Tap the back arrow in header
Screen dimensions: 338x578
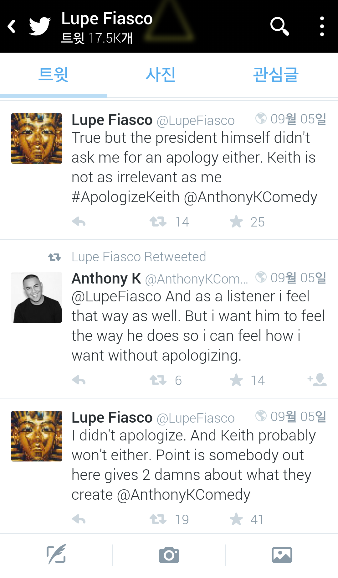point(12,26)
